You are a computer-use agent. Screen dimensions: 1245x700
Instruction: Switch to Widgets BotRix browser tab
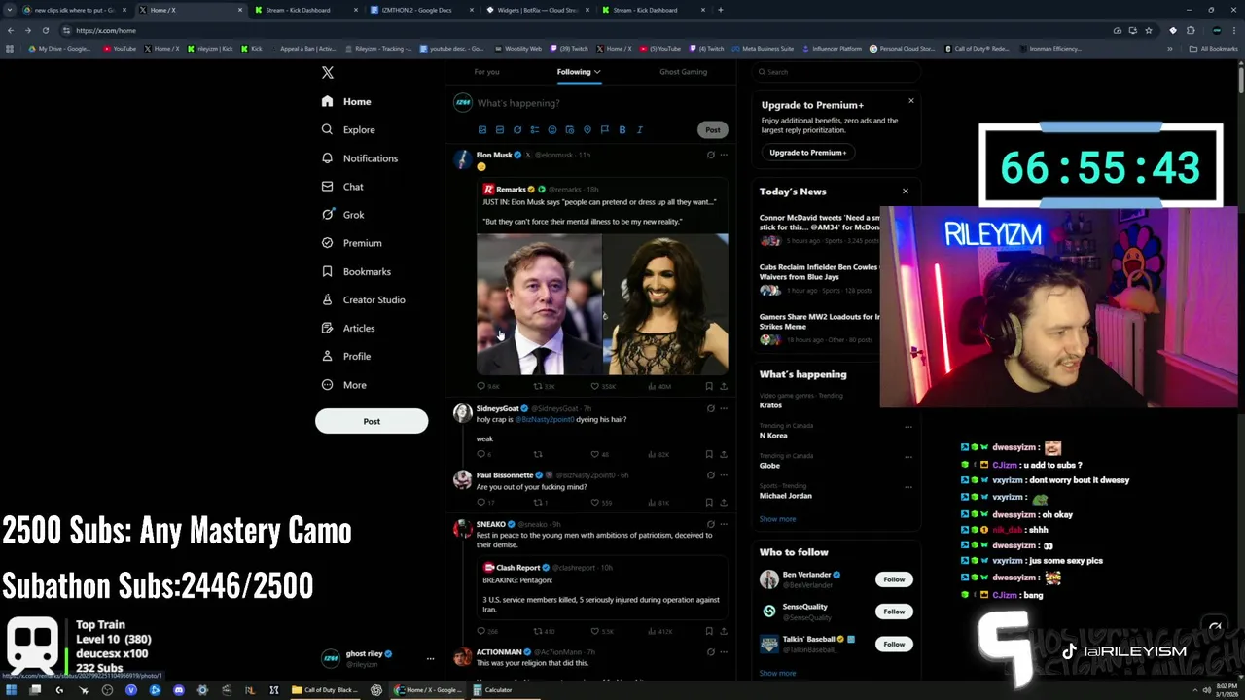(538, 10)
